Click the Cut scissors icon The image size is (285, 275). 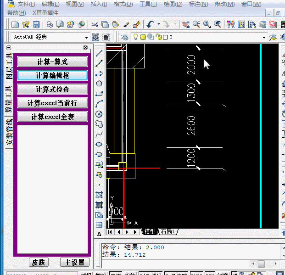(x=95, y=24)
